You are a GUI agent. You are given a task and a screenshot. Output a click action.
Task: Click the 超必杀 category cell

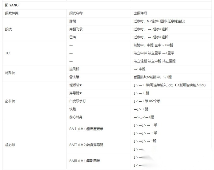[10, 145]
